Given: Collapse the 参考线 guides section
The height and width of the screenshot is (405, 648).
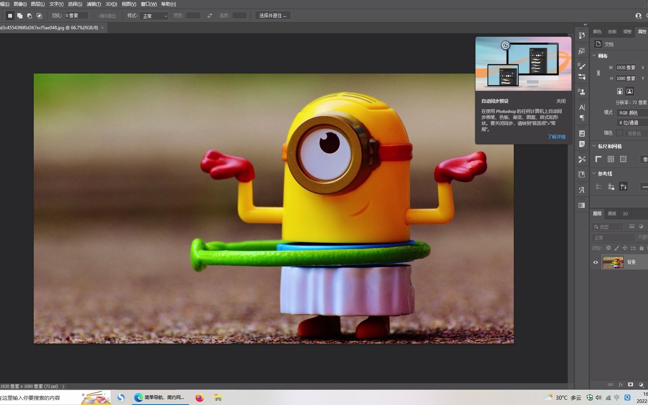Looking at the screenshot, I should point(594,173).
